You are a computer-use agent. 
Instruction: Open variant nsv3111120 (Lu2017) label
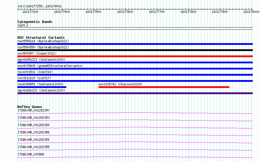coord(34,78)
